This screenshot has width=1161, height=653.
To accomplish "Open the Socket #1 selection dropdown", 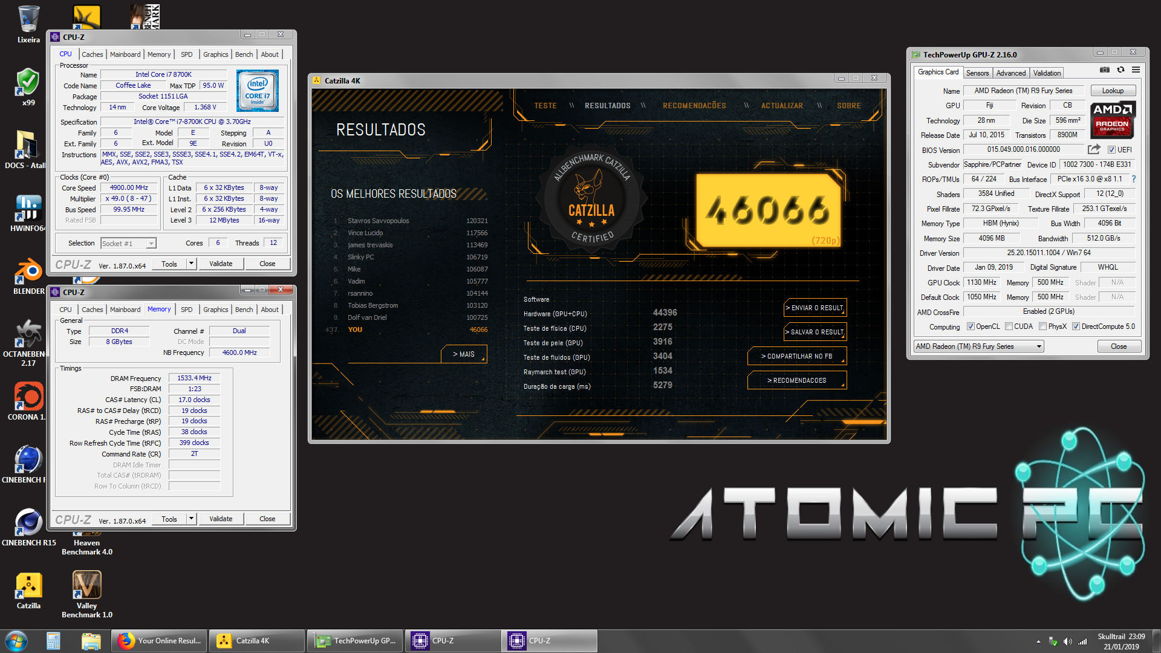I will click(128, 243).
